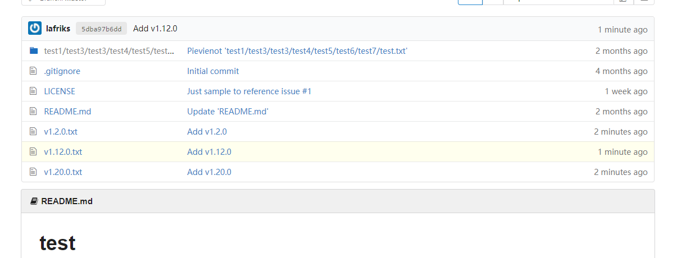Open latest commit message Add v1.12.0 in header
677x258 pixels.
(155, 29)
